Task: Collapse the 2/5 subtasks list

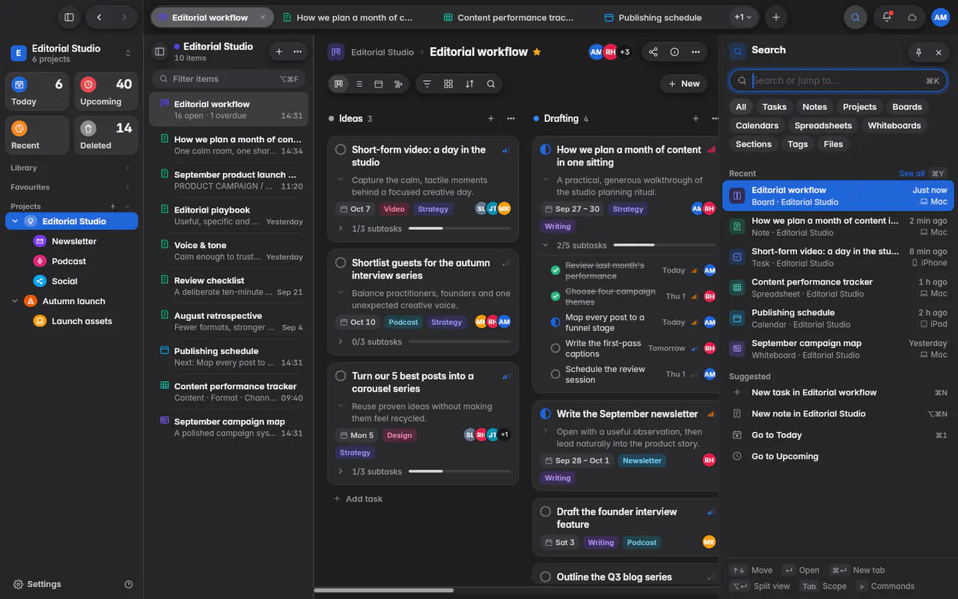Action: coord(545,245)
